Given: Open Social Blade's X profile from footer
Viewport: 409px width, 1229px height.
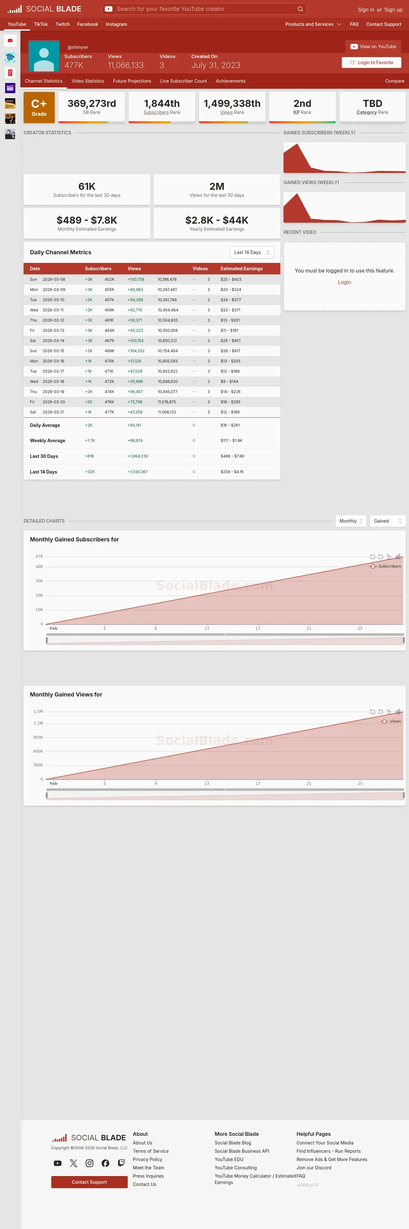Looking at the screenshot, I should pos(73,1163).
